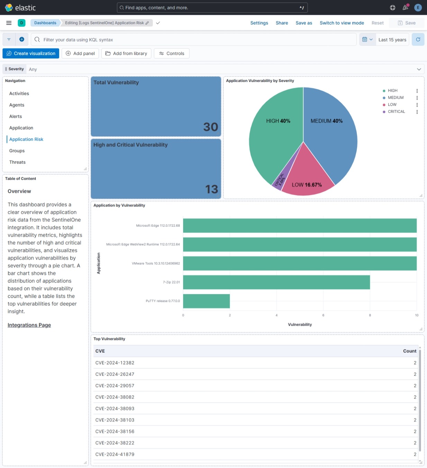Click the KQL filter input field
The width and height of the screenshot is (427, 468).
coord(138,39)
